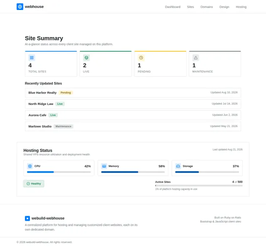Click the CPU chip icon
This screenshot has width=266, height=247.
[x=30, y=166]
